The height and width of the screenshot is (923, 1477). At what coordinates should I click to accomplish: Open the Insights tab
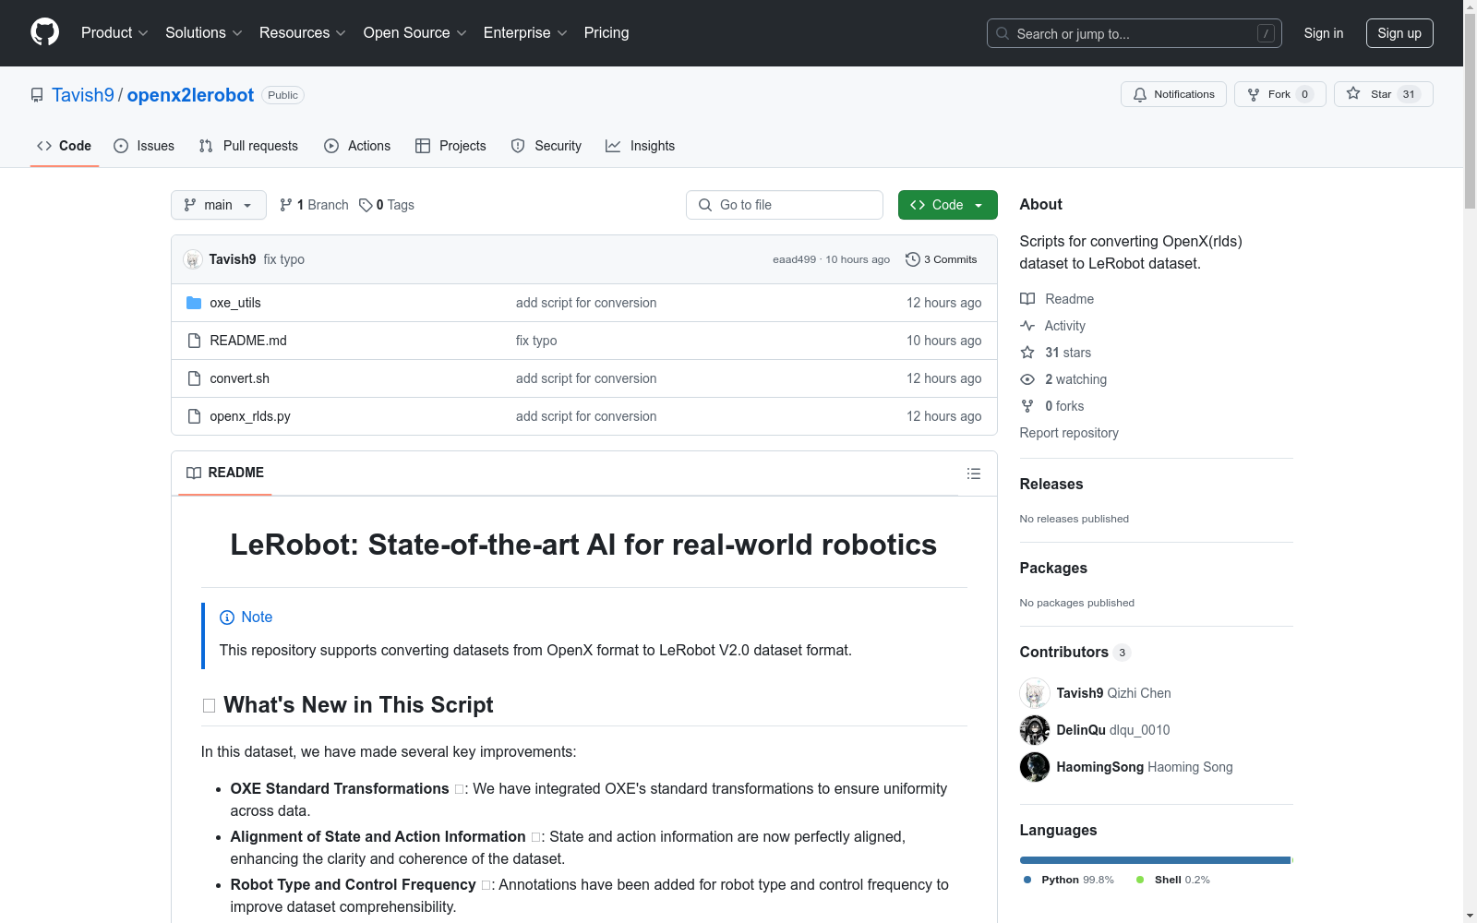coord(641,146)
